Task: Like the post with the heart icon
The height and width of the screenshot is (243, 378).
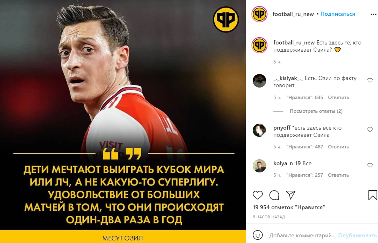Action: (258, 195)
